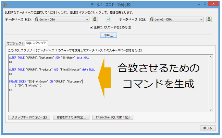
Task: Click クリップボードにコピー(P) button
Action: point(29,117)
